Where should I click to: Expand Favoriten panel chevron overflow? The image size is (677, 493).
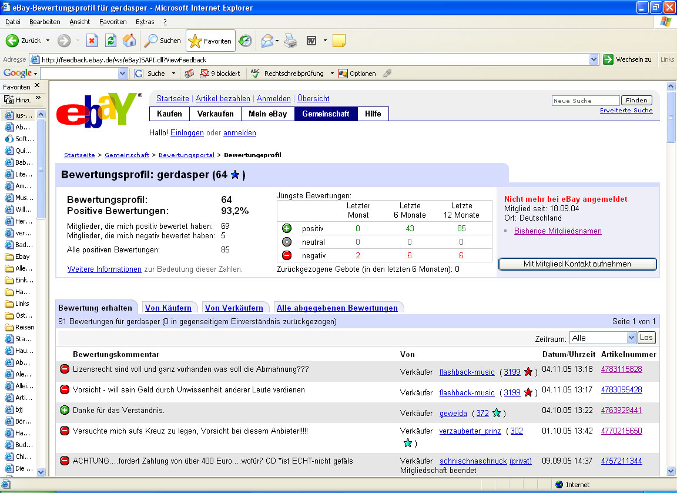point(38,98)
